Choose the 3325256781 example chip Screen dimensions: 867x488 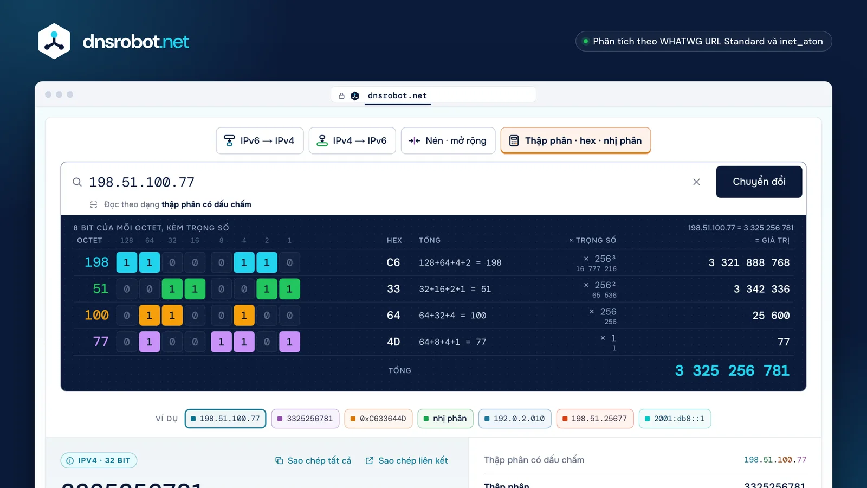pos(305,419)
